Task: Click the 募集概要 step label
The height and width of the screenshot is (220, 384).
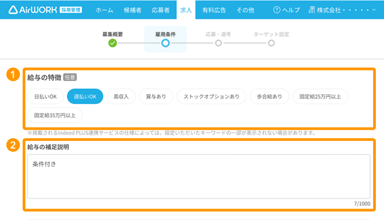Action: [113, 34]
